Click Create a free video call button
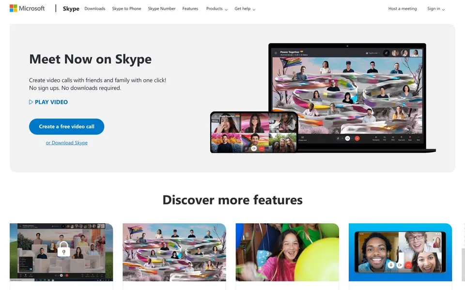The image size is (465, 290). (66, 126)
